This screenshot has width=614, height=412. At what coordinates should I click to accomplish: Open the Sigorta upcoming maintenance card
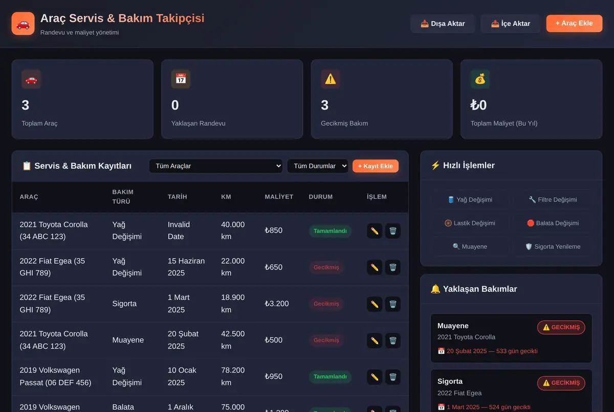511,391
